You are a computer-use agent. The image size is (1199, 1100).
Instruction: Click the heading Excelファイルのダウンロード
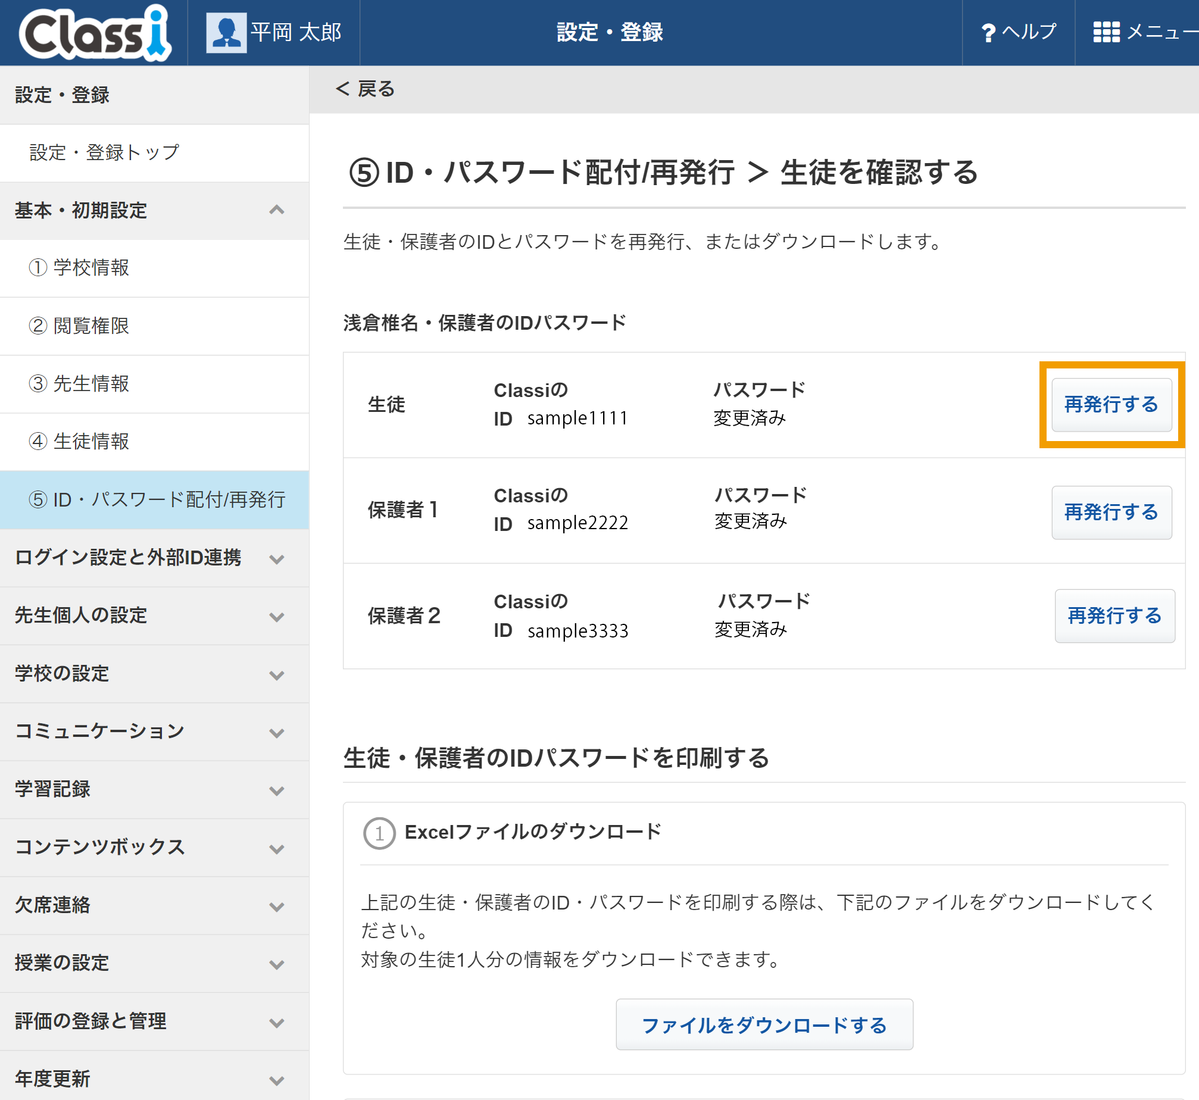[x=533, y=832]
